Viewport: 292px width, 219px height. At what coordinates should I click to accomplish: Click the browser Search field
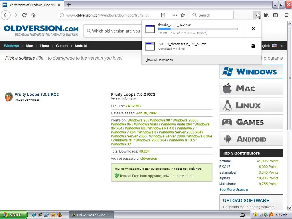click(212, 15)
